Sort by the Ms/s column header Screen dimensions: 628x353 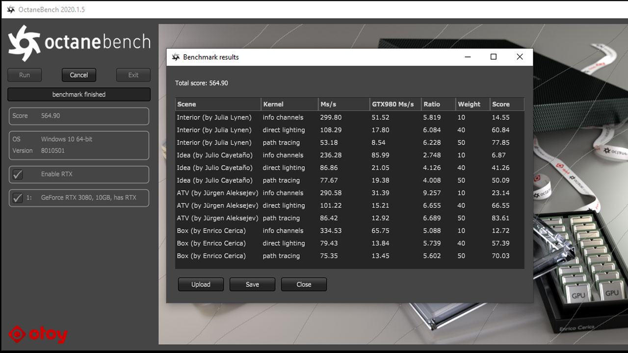(x=344, y=104)
